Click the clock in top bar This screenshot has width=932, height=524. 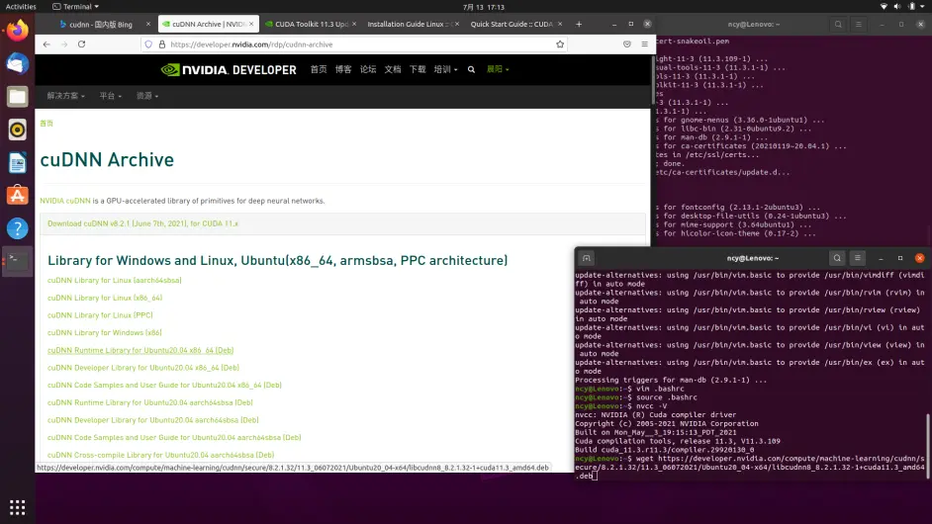pyautogui.click(x=483, y=7)
